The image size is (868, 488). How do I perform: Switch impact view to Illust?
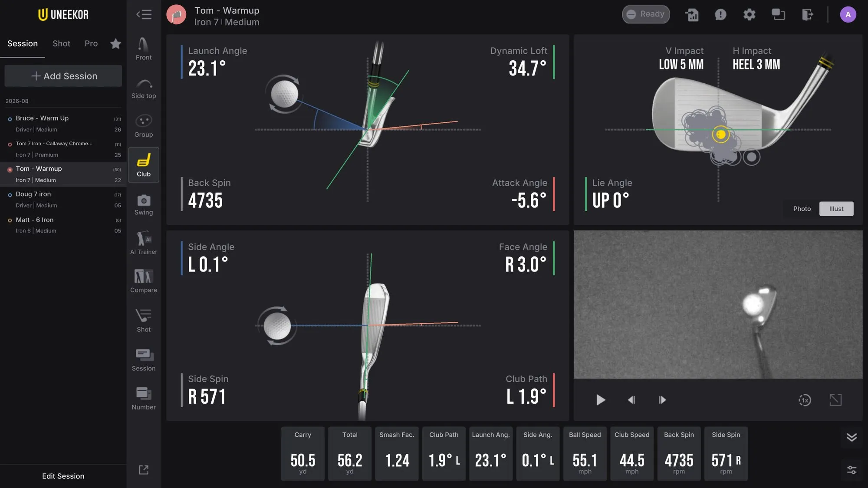coord(836,209)
